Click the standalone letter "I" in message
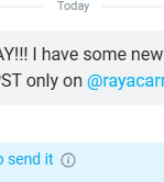Screen dimensions: 164x182 tap(34, 54)
